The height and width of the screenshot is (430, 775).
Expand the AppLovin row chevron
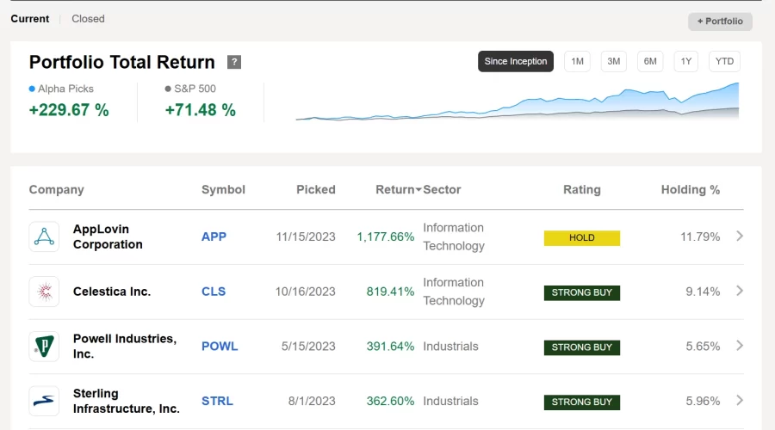point(740,236)
